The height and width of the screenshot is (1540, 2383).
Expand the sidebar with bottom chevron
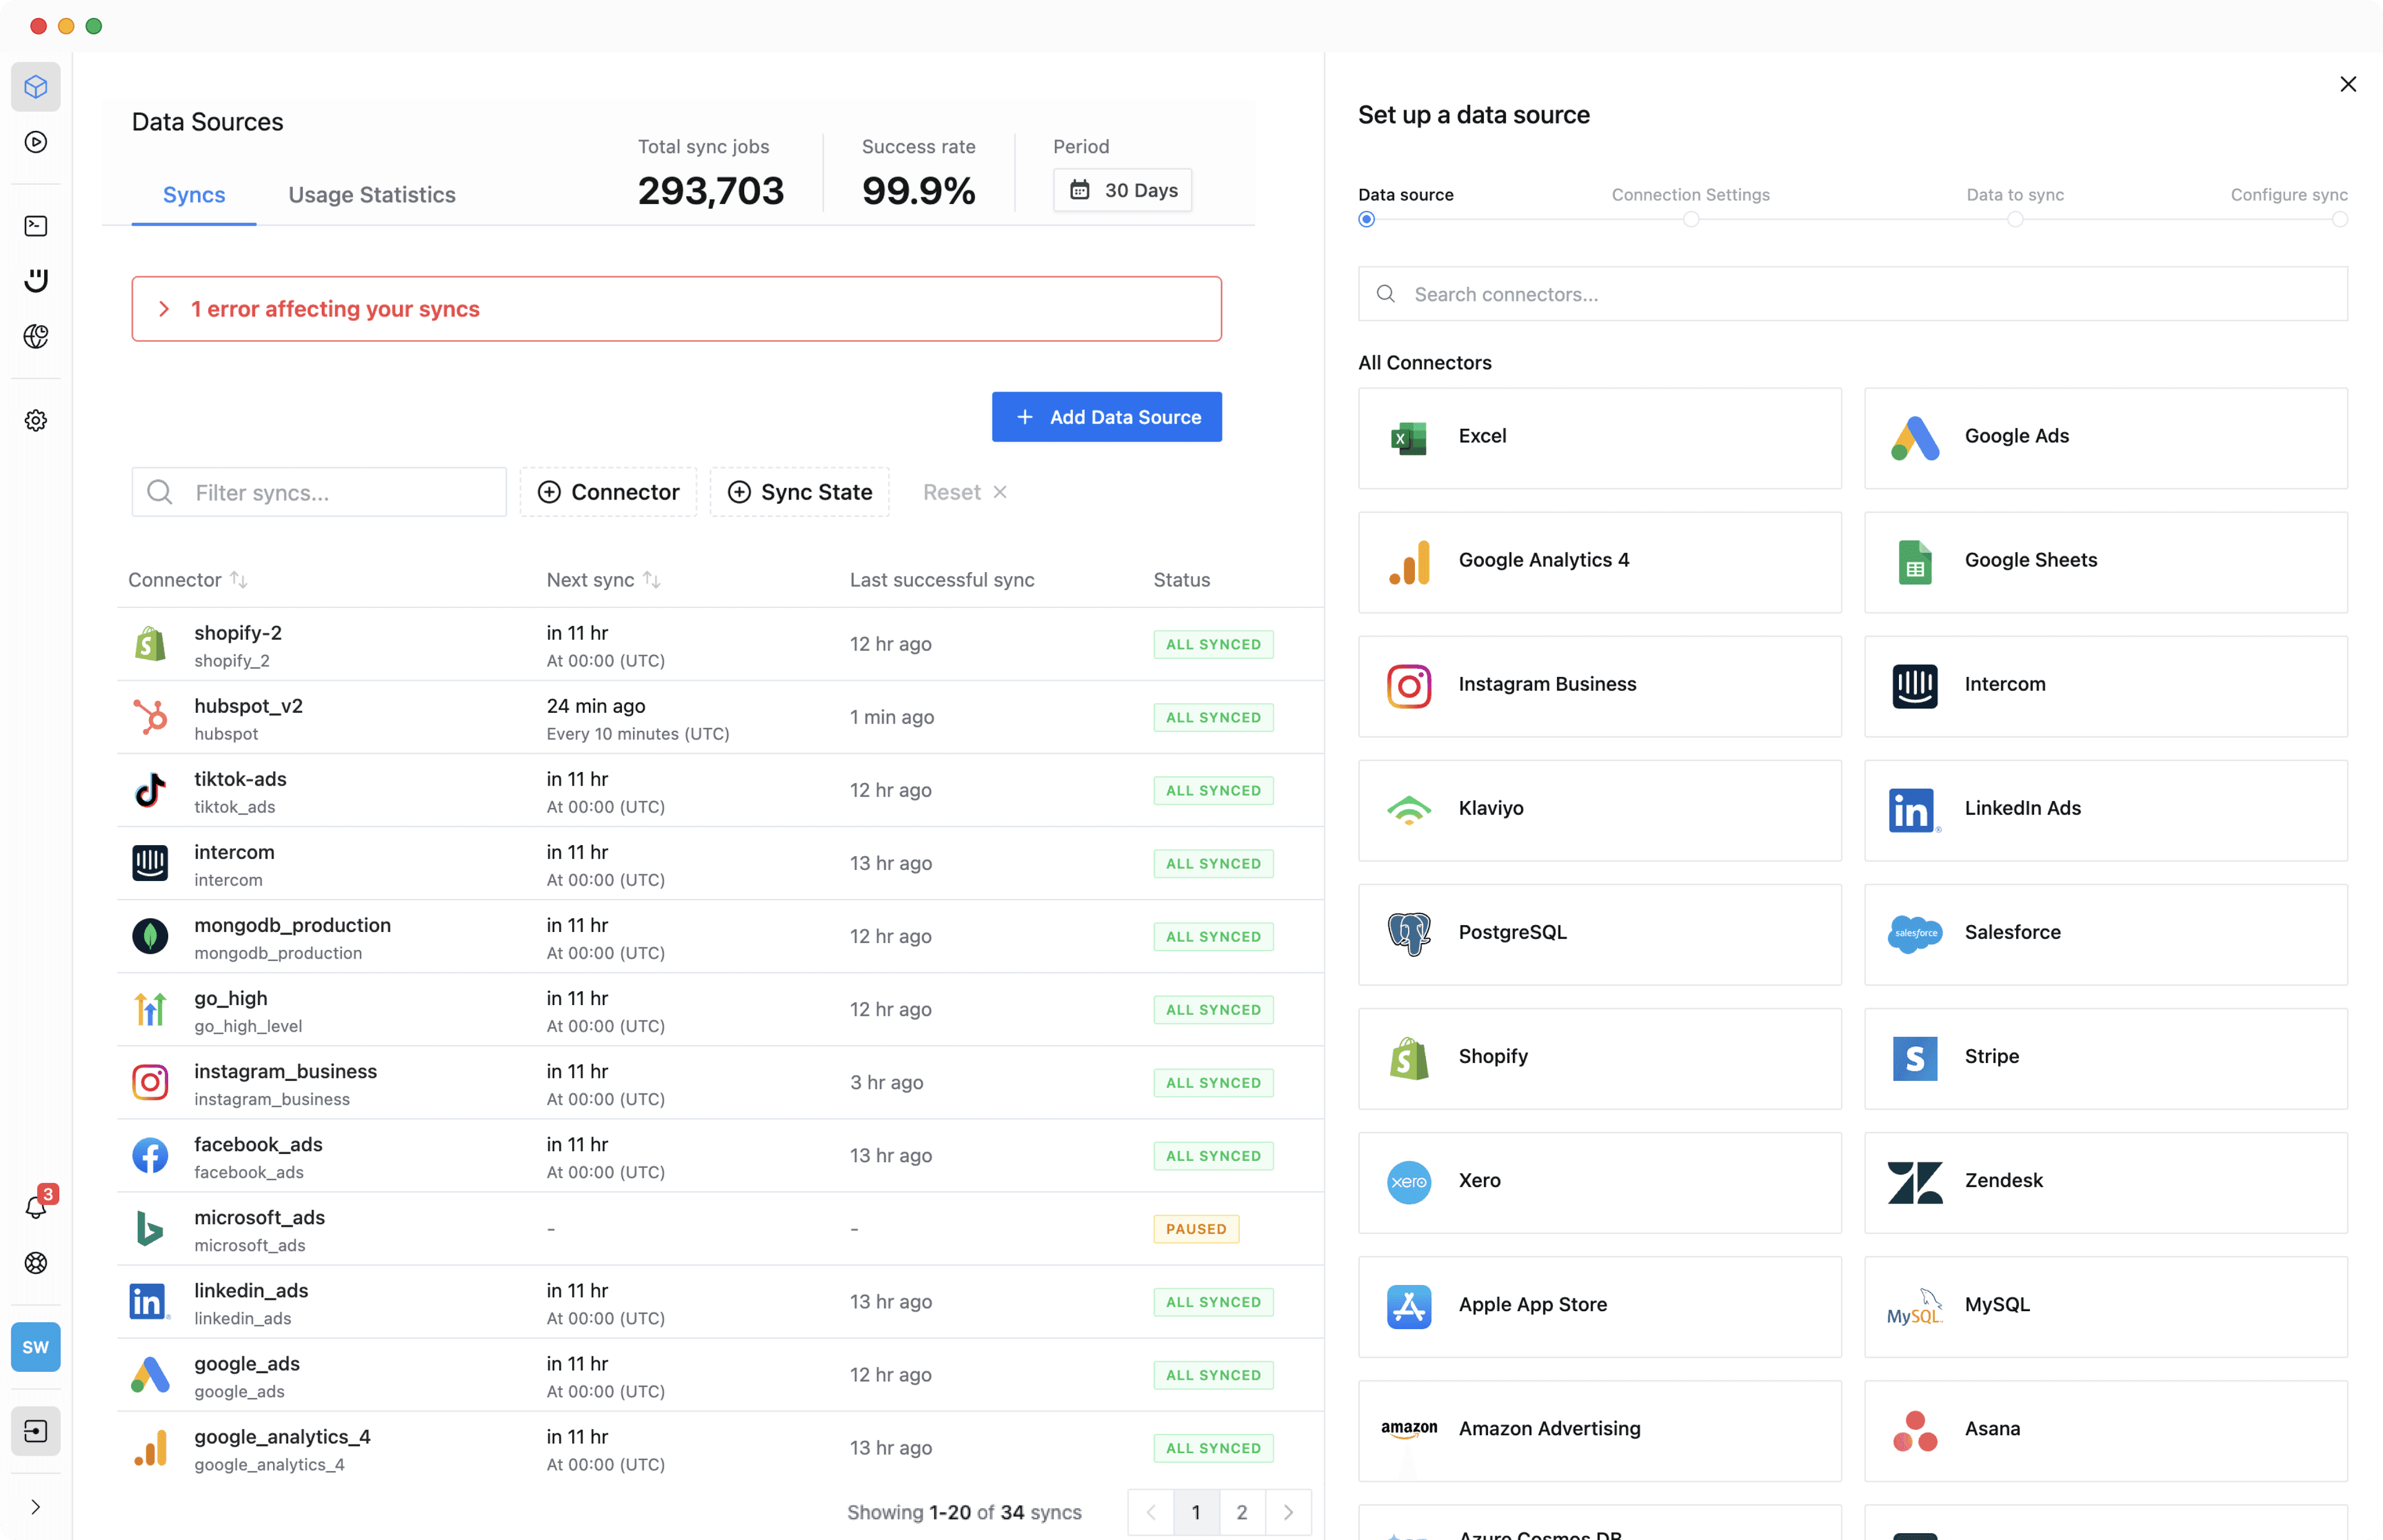click(36, 1507)
